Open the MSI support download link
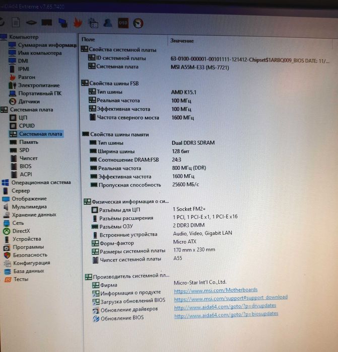Image resolution: width=338 pixels, height=352 pixels. [x=231, y=298]
